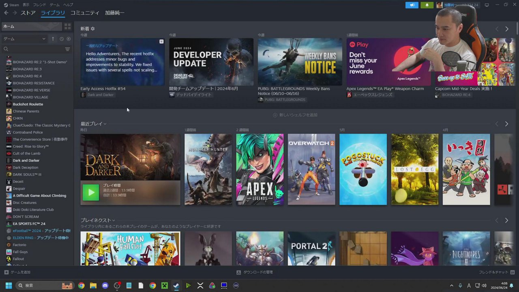This screenshot has height=292, width=519.
Task: Toggle the sort direction arrow in sidebar
Action: 53,39
